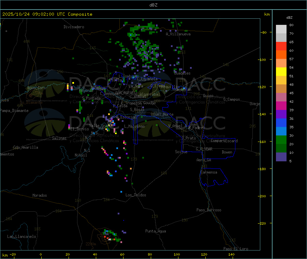Click the E_Escorial map label
Screen dimensions: 307x259
click(x=127, y=117)
